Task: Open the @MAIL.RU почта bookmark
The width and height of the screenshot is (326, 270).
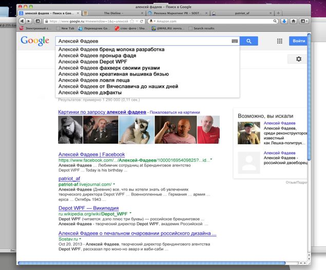Action: [x=167, y=28]
